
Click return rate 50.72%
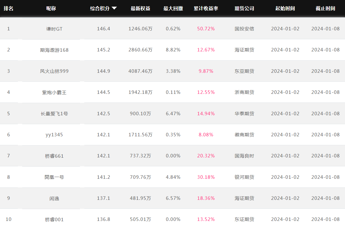point(206,29)
